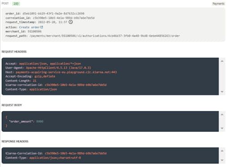Click the Host header value
This screenshot has width=227, height=167.
click(66, 72)
